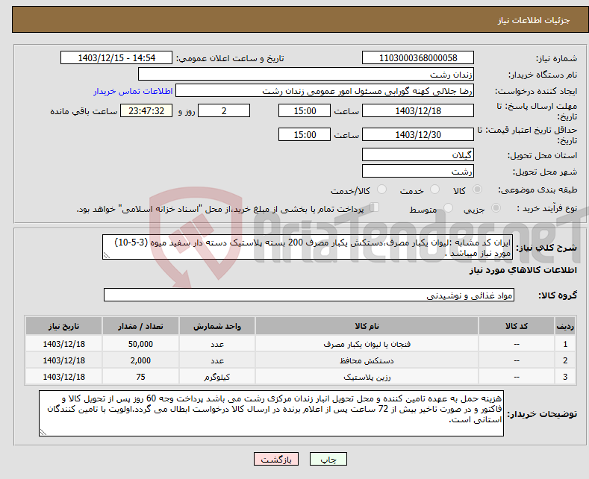589x479 pixels.
Task: Click the remaining time field 23:47:32
Action: [146, 110]
